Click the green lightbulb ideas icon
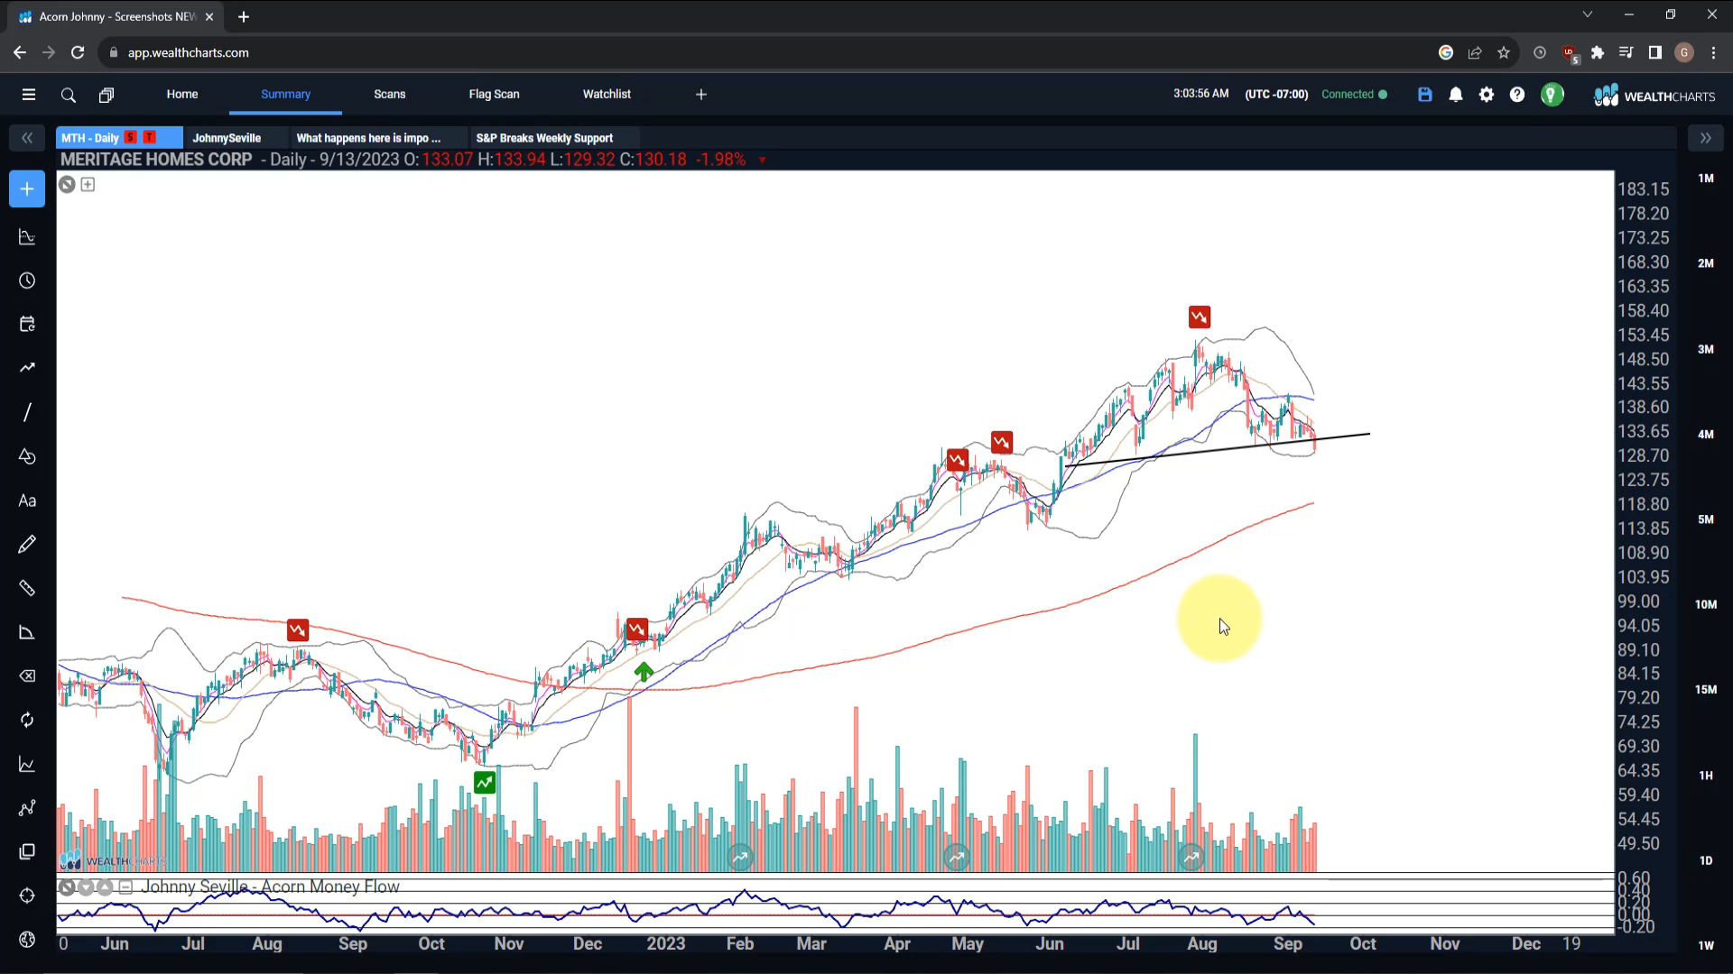Screen dimensions: 1733x974 tap(1552, 95)
